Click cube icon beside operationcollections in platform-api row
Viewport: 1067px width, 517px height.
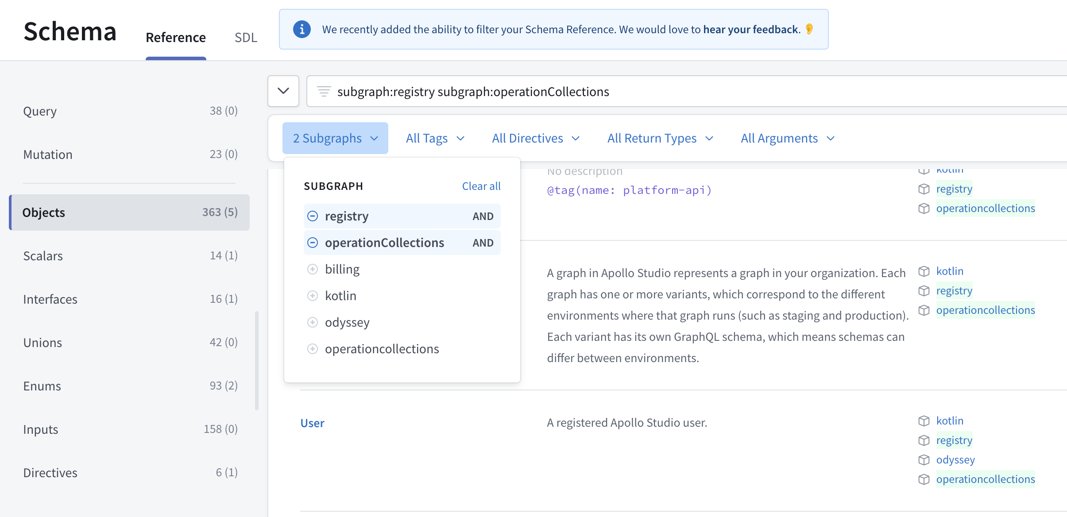(x=924, y=208)
